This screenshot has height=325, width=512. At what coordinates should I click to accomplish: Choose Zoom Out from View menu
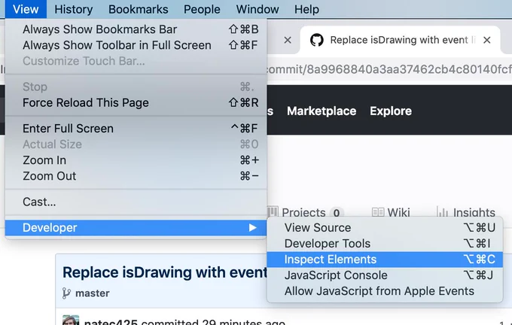[136, 176]
